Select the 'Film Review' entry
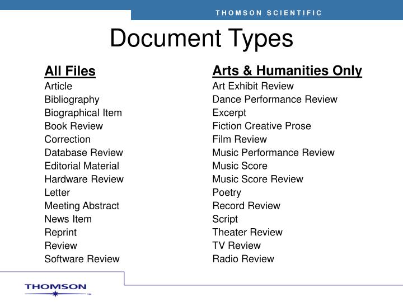 [x=240, y=139]
